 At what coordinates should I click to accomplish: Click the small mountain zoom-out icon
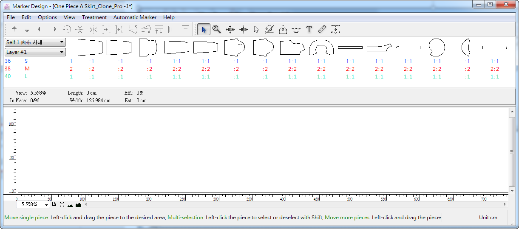coord(70,205)
